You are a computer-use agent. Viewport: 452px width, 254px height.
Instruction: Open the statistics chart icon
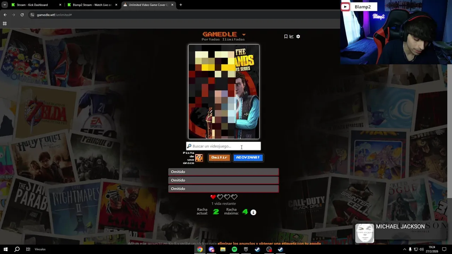tap(292, 36)
